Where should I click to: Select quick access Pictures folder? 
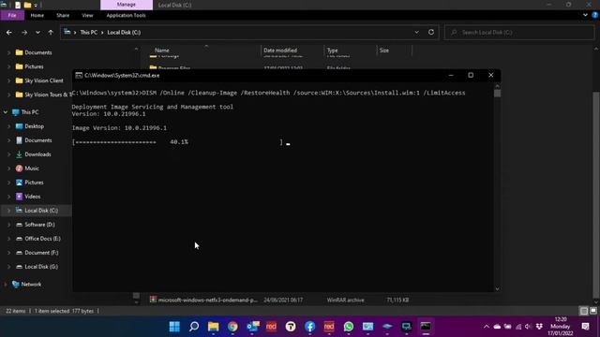[34, 66]
